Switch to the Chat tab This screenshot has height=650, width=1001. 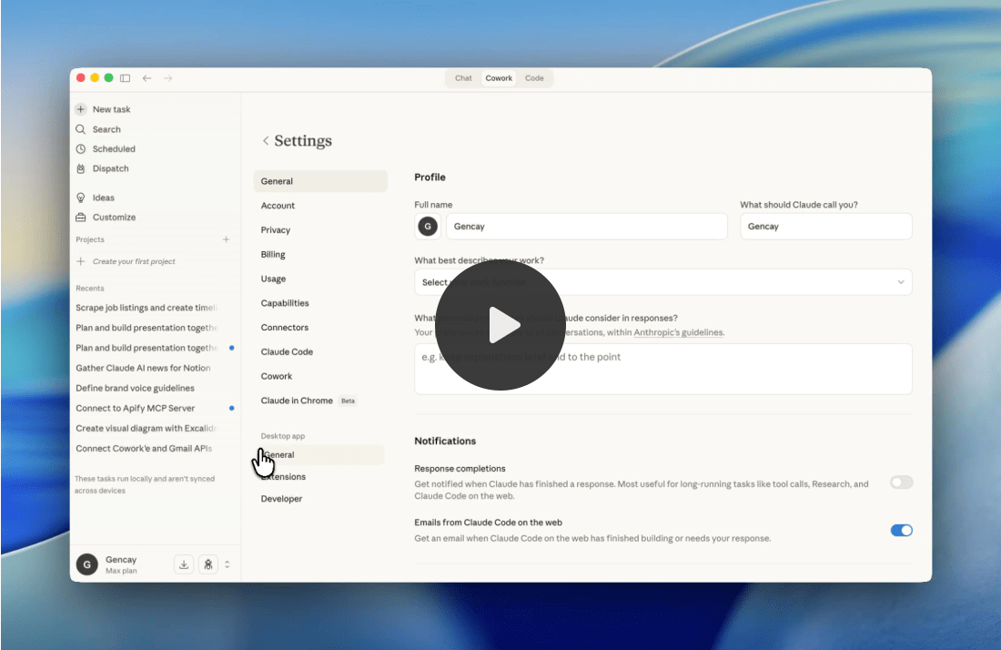click(x=463, y=78)
